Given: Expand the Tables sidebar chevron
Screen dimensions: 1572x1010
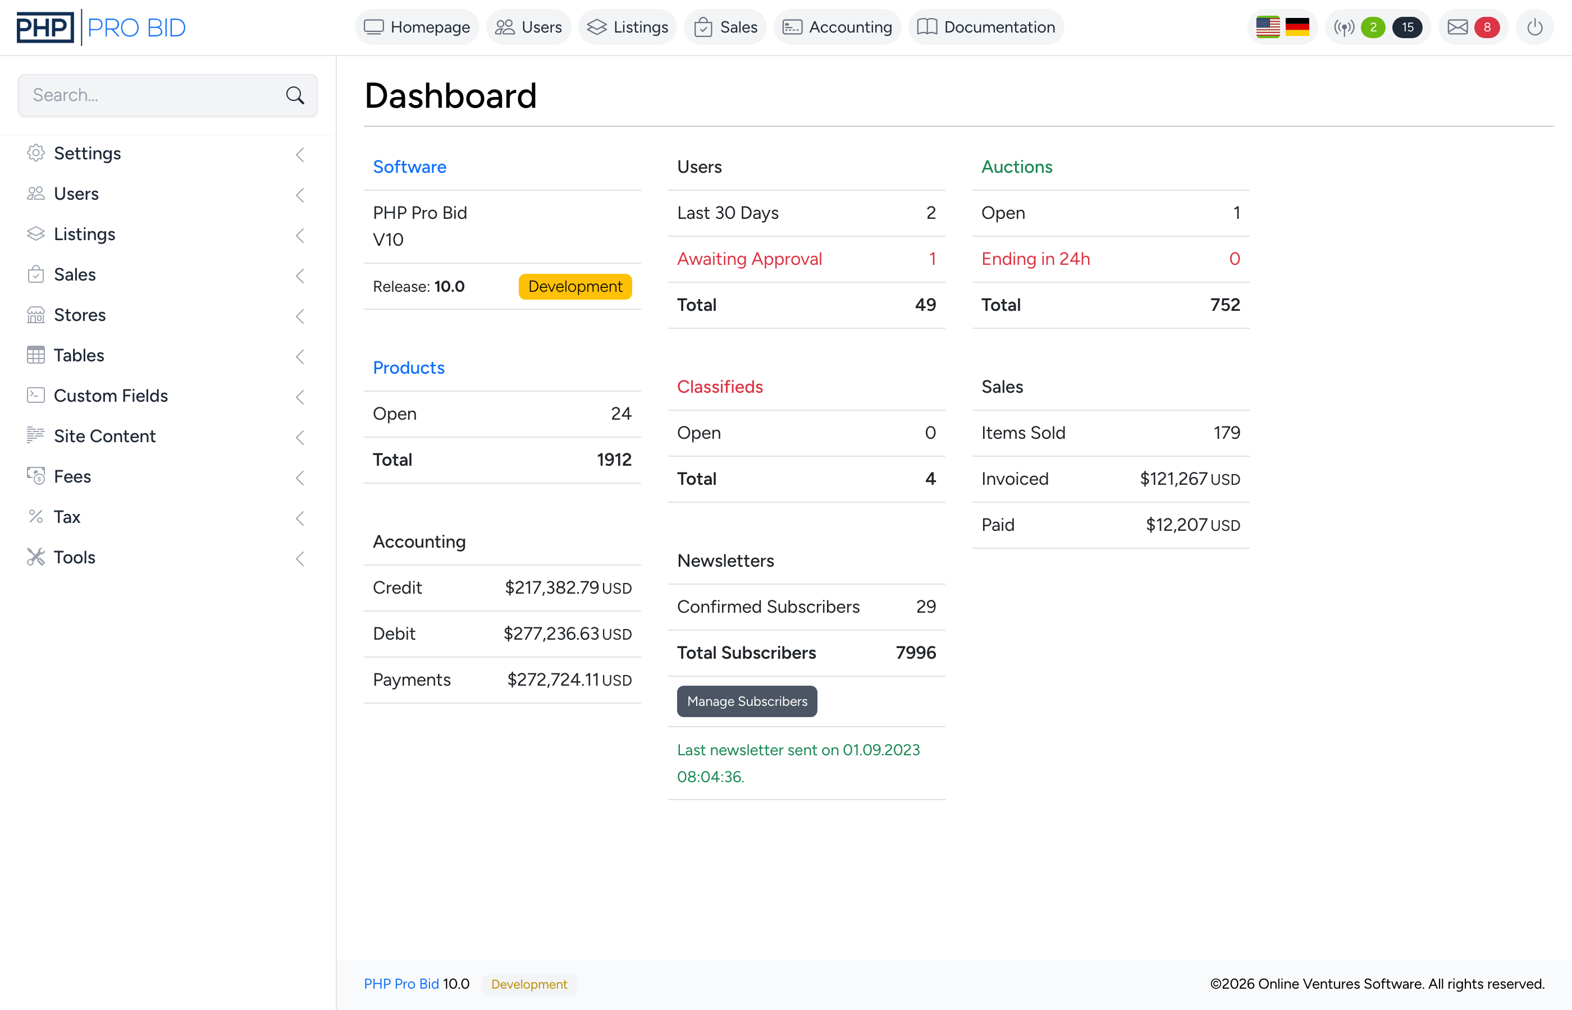Looking at the screenshot, I should click(300, 357).
